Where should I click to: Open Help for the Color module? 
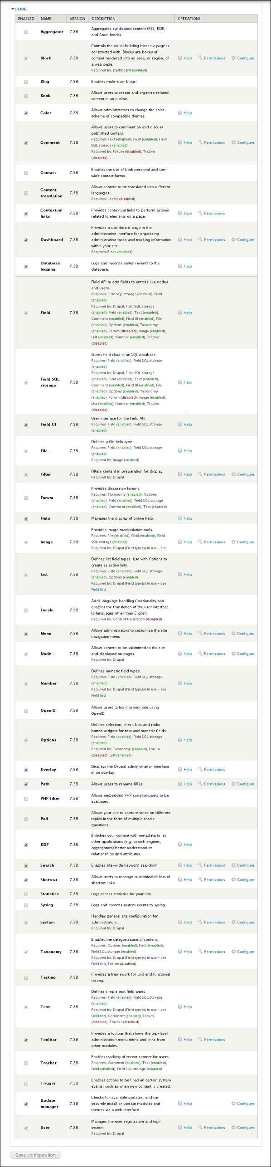pyautogui.click(x=186, y=112)
